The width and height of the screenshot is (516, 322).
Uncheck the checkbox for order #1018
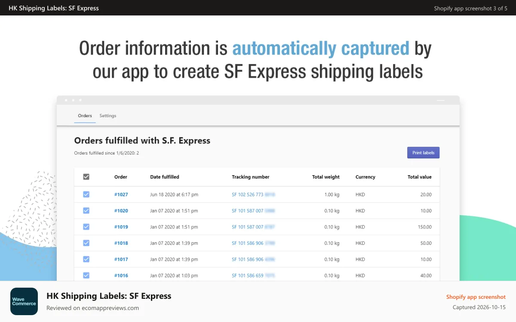coord(86,243)
